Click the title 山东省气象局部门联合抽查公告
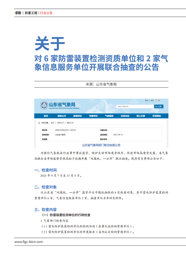Image resolution: width=186 pixels, height=253 pixels. 101,145
